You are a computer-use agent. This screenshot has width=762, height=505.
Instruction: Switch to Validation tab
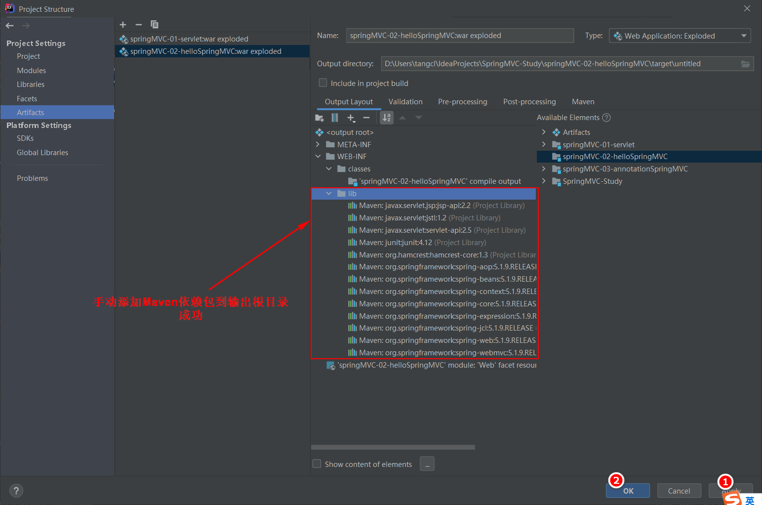(405, 102)
